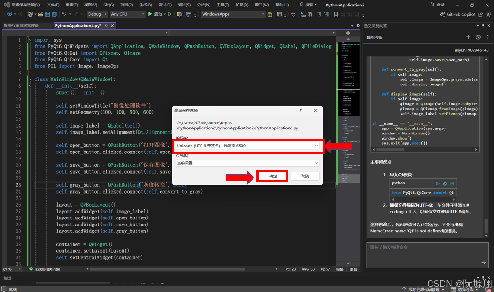Screen dimensions: 494x292
Task: Open the 文件(F) menu
Action: coord(53,5)
